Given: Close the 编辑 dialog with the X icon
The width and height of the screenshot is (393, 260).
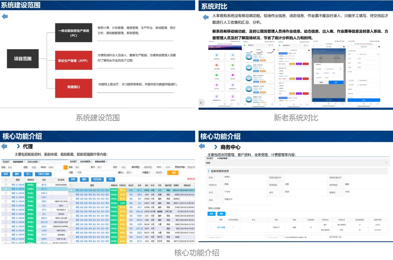Looking at the screenshot, I should pyautogui.click(x=386, y=163).
